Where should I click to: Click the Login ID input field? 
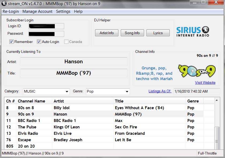pos(46,26)
